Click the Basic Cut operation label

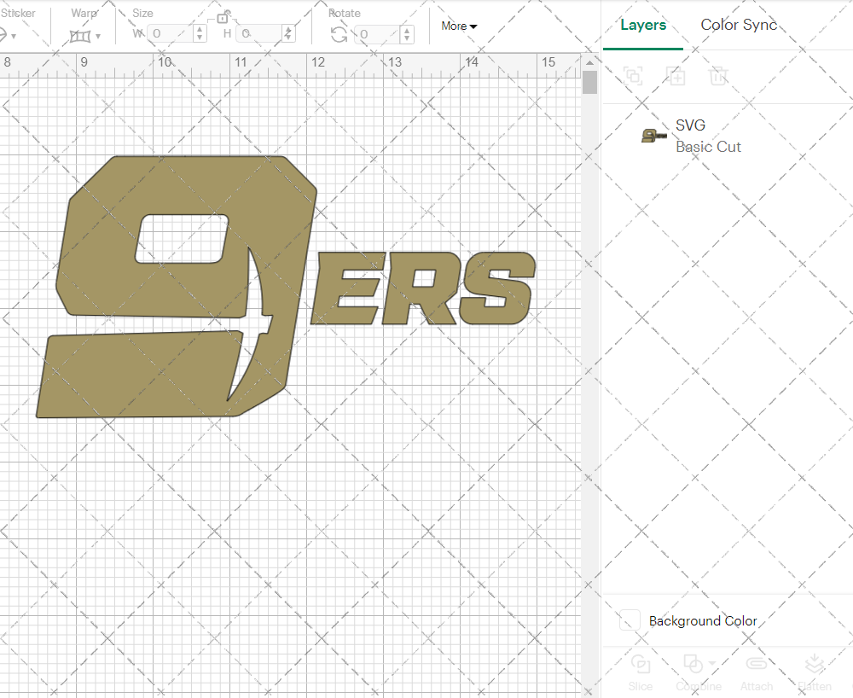point(708,147)
